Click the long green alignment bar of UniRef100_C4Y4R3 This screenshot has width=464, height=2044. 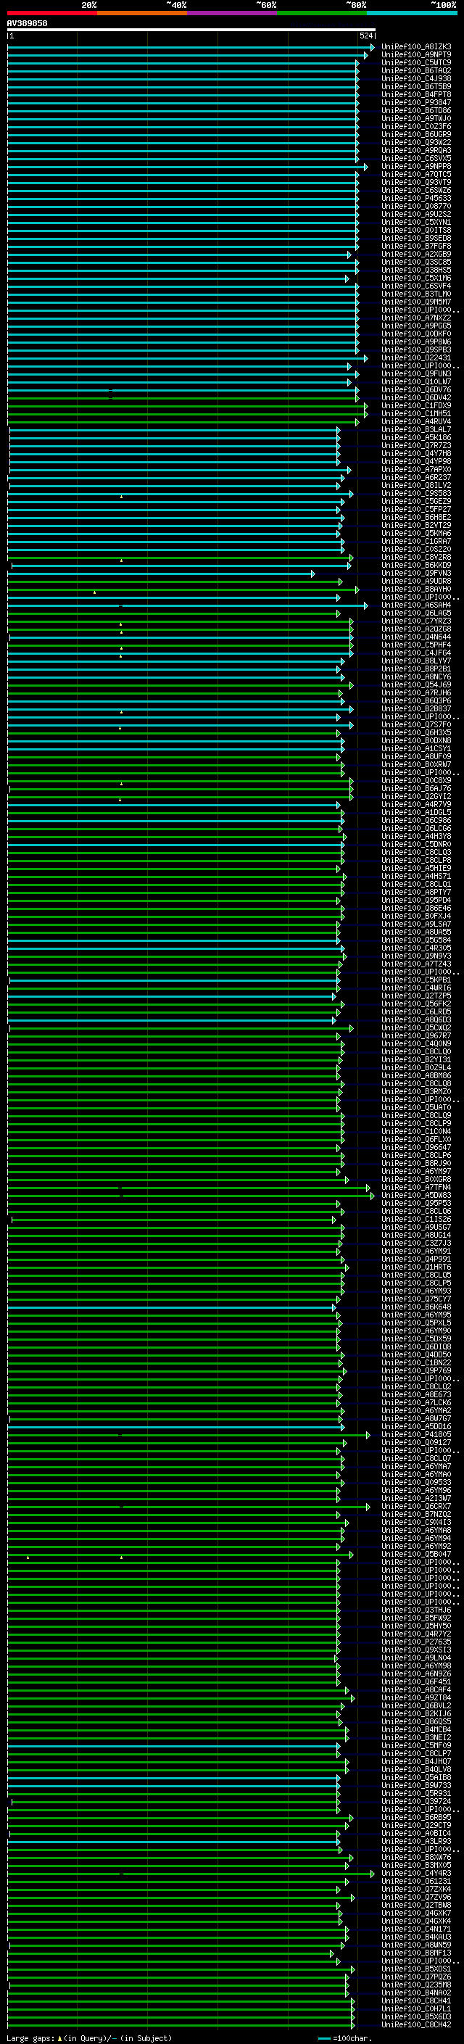tap(191, 1874)
